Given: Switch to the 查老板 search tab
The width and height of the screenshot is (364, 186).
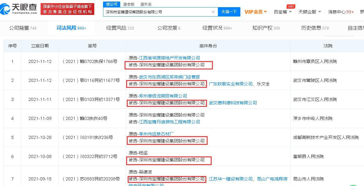Looking at the screenshot, I should (129, 4).
